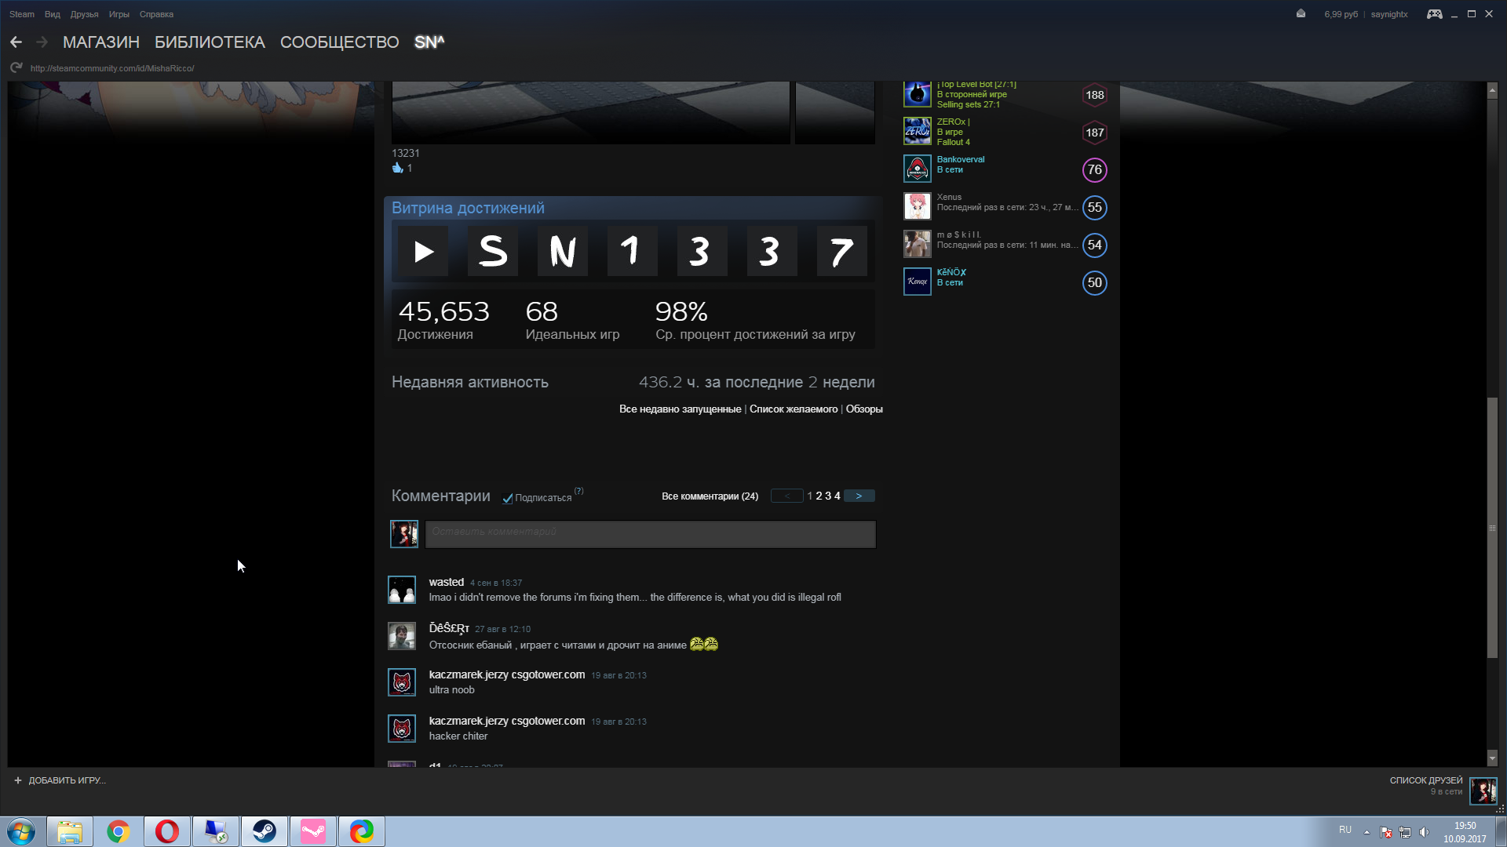Launch Google Chrome from the taskbar
The width and height of the screenshot is (1507, 847).
point(119,831)
